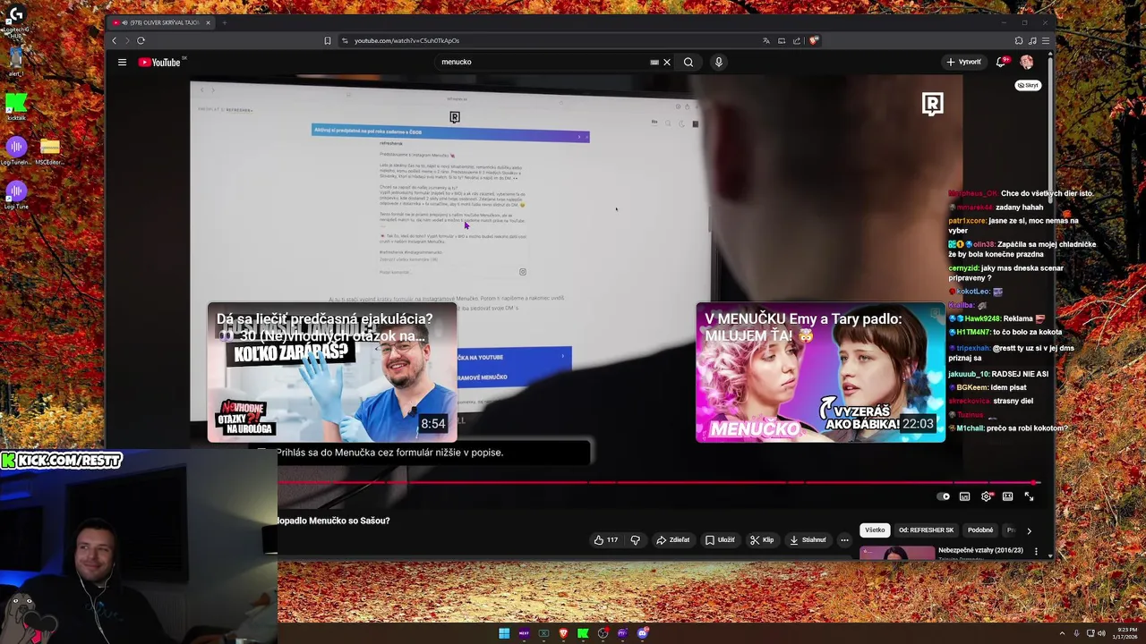This screenshot has height=644, width=1146.
Task: Open the browser main menu
Action: (x=1046, y=40)
